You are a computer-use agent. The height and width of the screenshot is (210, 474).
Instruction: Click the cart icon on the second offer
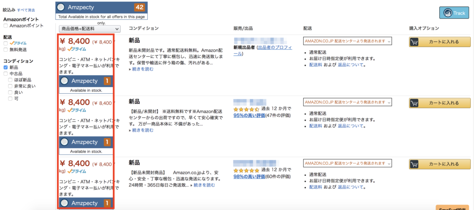click(x=414, y=103)
